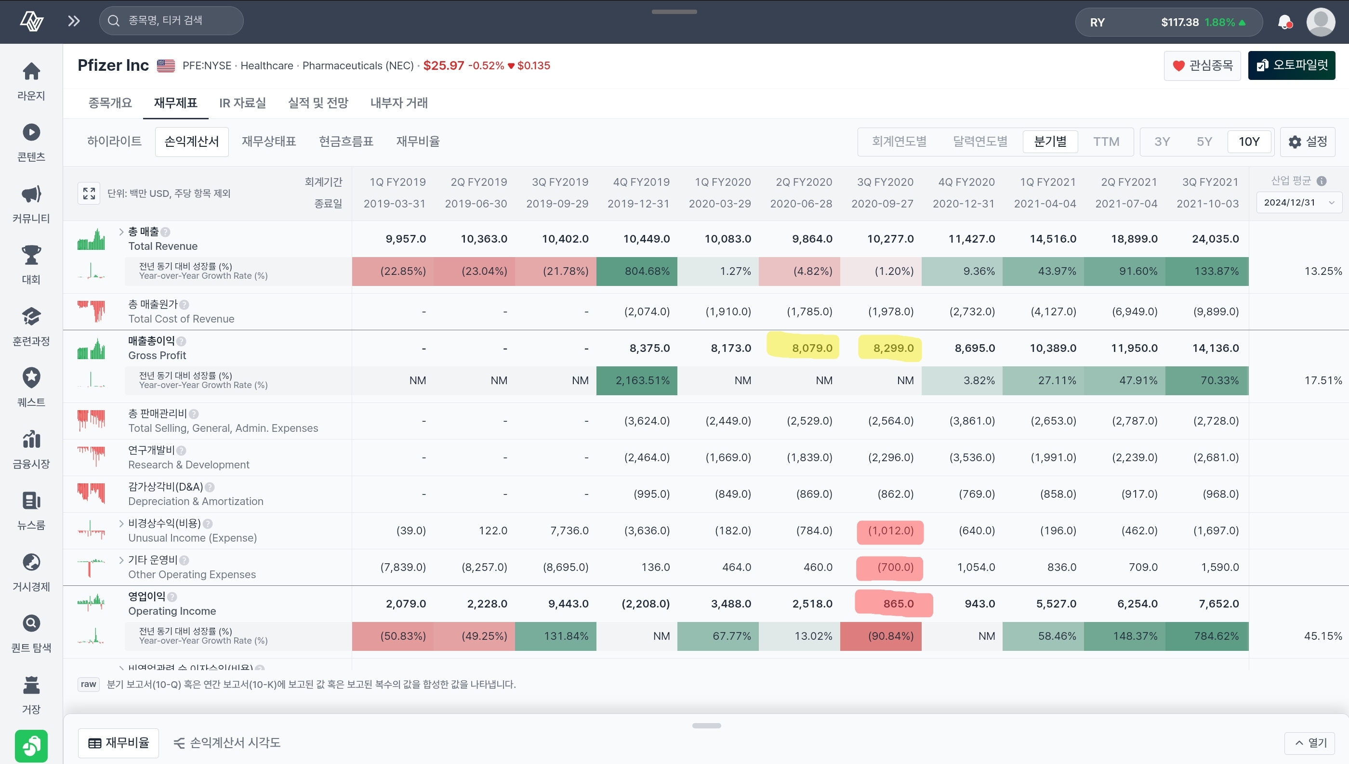Click the notification bell icon
1349x764 pixels.
coord(1284,22)
